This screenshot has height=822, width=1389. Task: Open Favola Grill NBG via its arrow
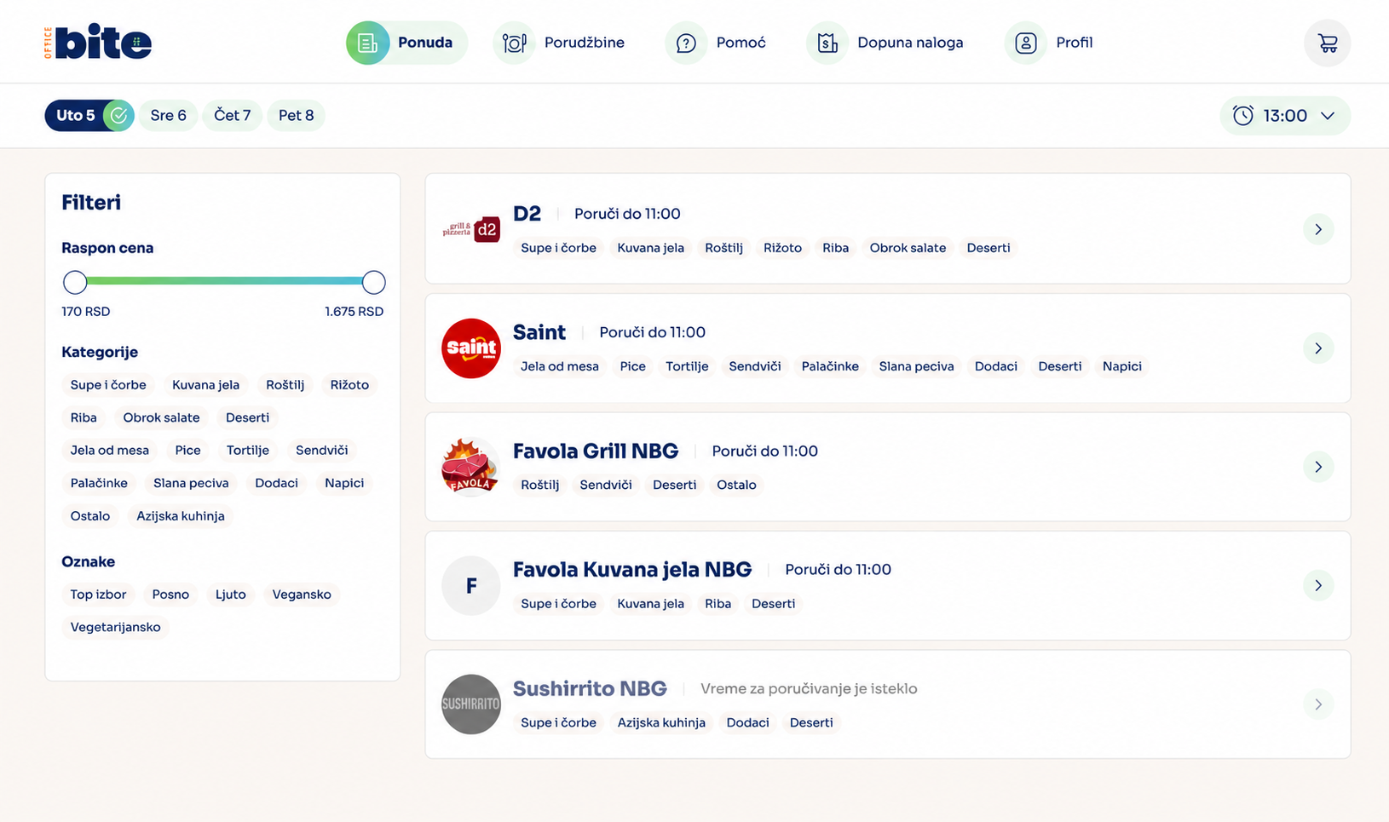pyautogui.click(x=1318, y=467)
